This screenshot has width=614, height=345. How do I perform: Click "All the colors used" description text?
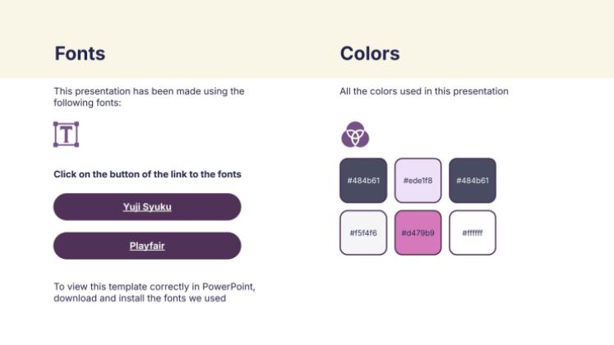pos(424,91)
